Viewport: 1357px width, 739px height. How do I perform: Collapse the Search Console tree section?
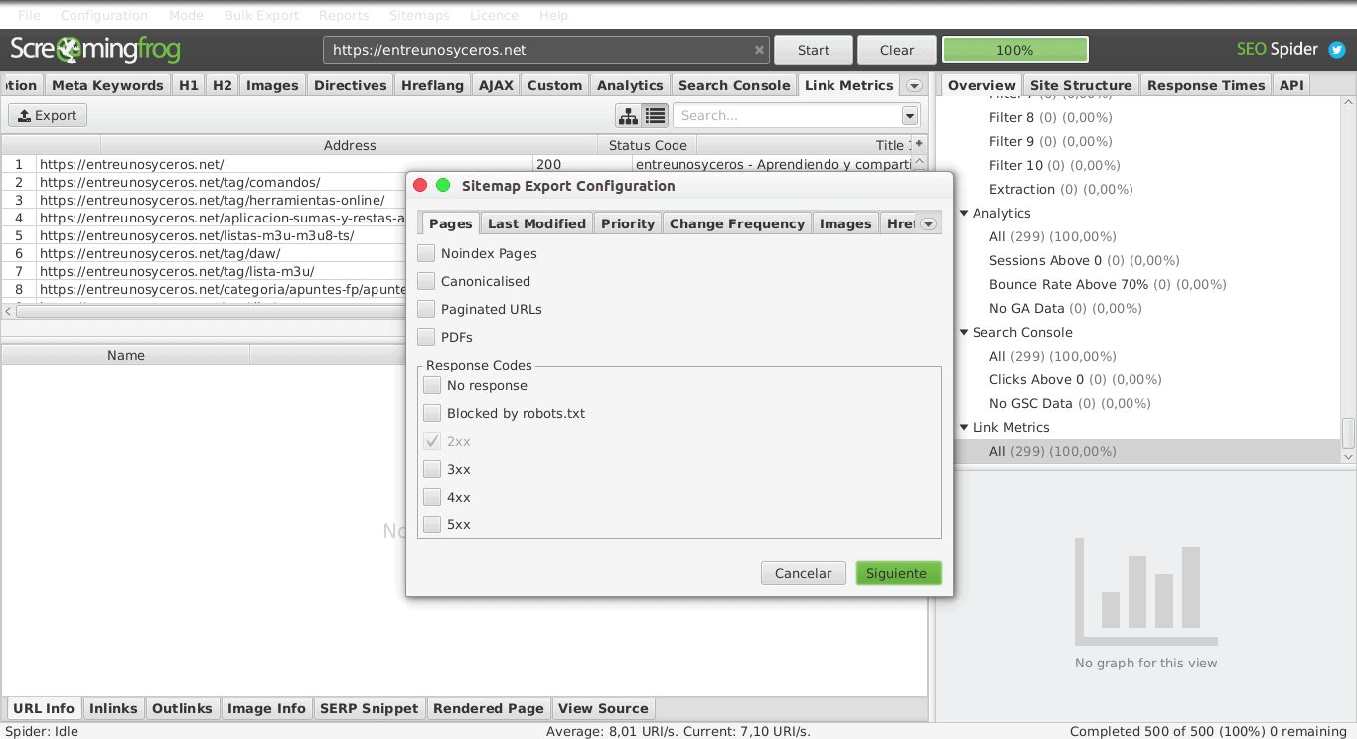click(964, 332)
